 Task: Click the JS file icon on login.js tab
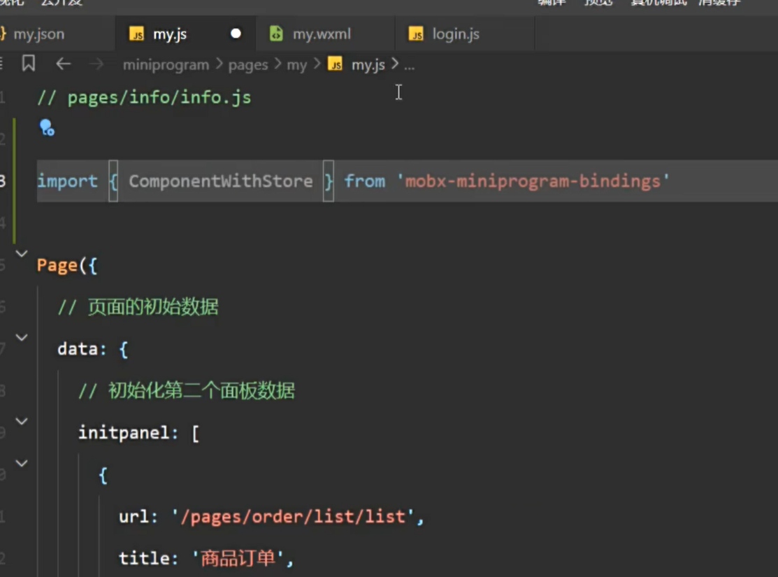[417, 34]
